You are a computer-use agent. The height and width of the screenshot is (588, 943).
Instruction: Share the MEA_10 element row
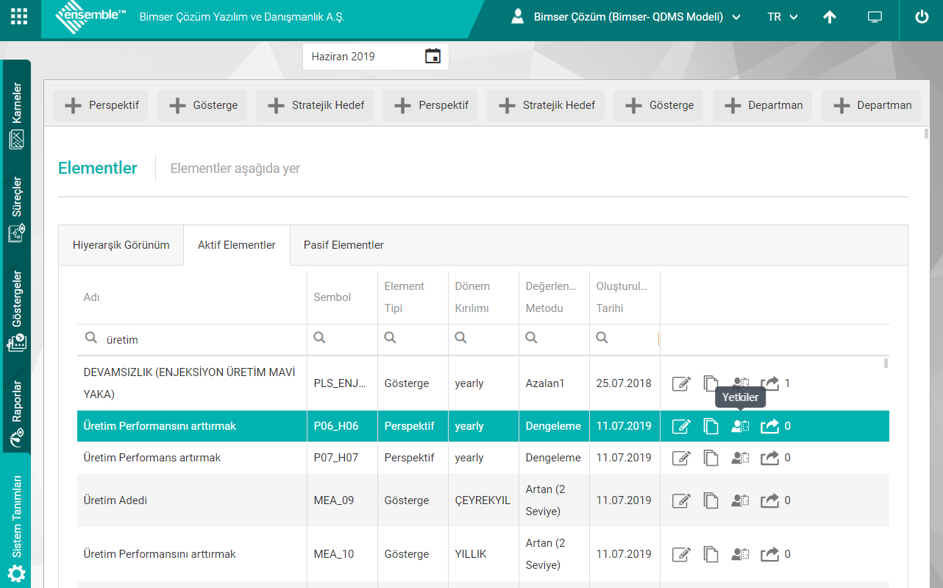(769, 554)
